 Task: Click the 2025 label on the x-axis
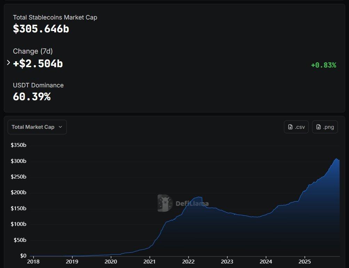(304, 261)
